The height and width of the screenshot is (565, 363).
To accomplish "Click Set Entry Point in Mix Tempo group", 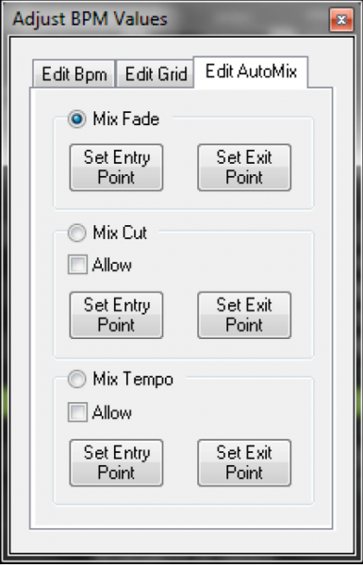I will click(x=116, y=463).
